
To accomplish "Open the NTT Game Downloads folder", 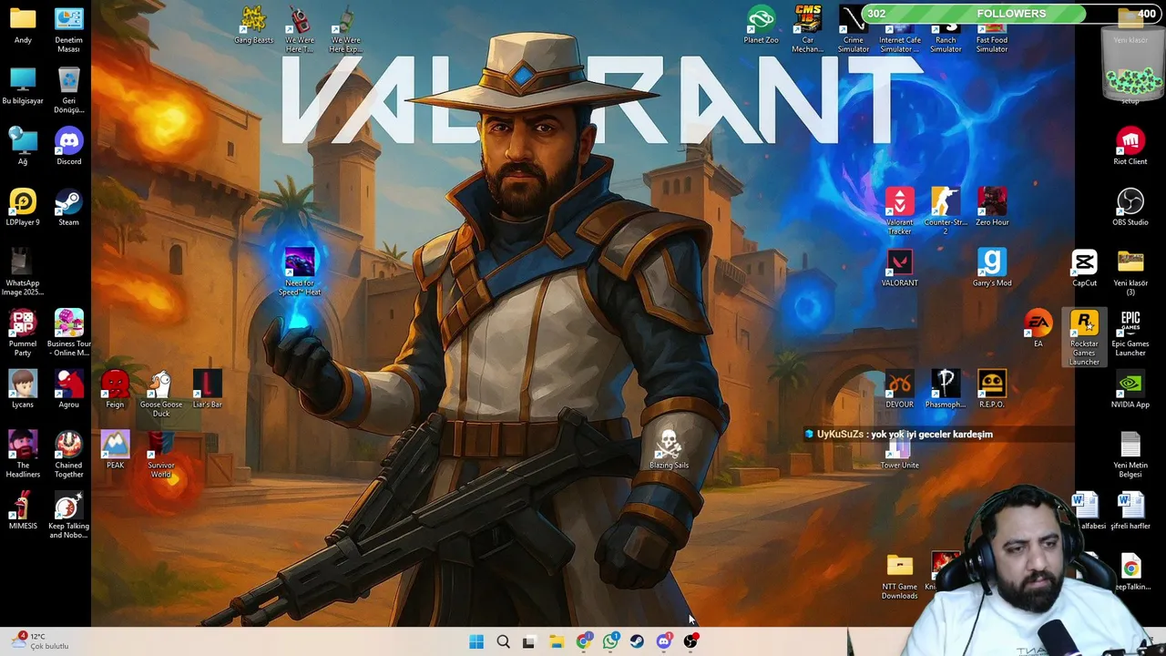I will point(900,576).
